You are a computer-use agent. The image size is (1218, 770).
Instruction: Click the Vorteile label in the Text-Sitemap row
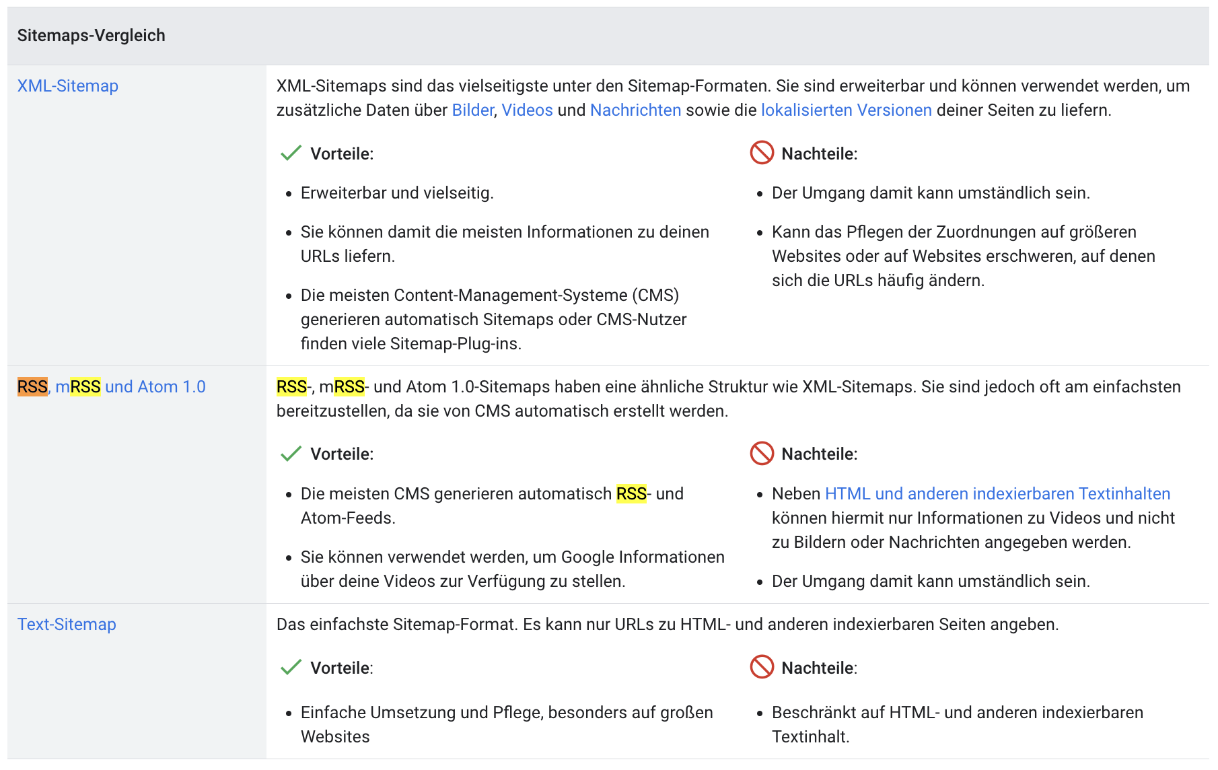340,668
